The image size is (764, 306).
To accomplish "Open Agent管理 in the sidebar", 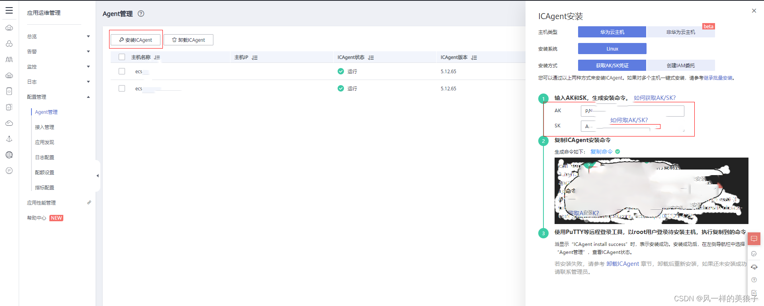I will 46,112.
